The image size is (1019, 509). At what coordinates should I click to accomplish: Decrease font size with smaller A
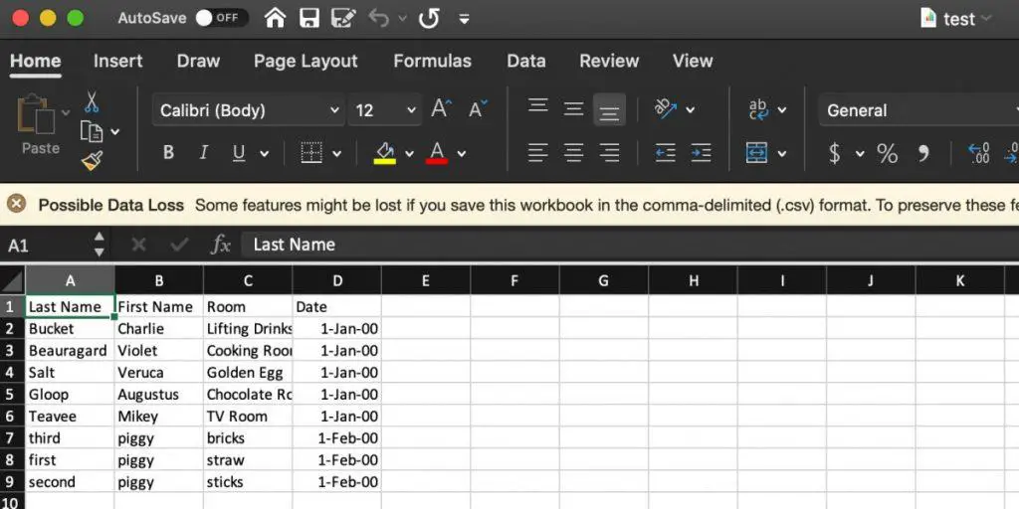pos(478,109)
